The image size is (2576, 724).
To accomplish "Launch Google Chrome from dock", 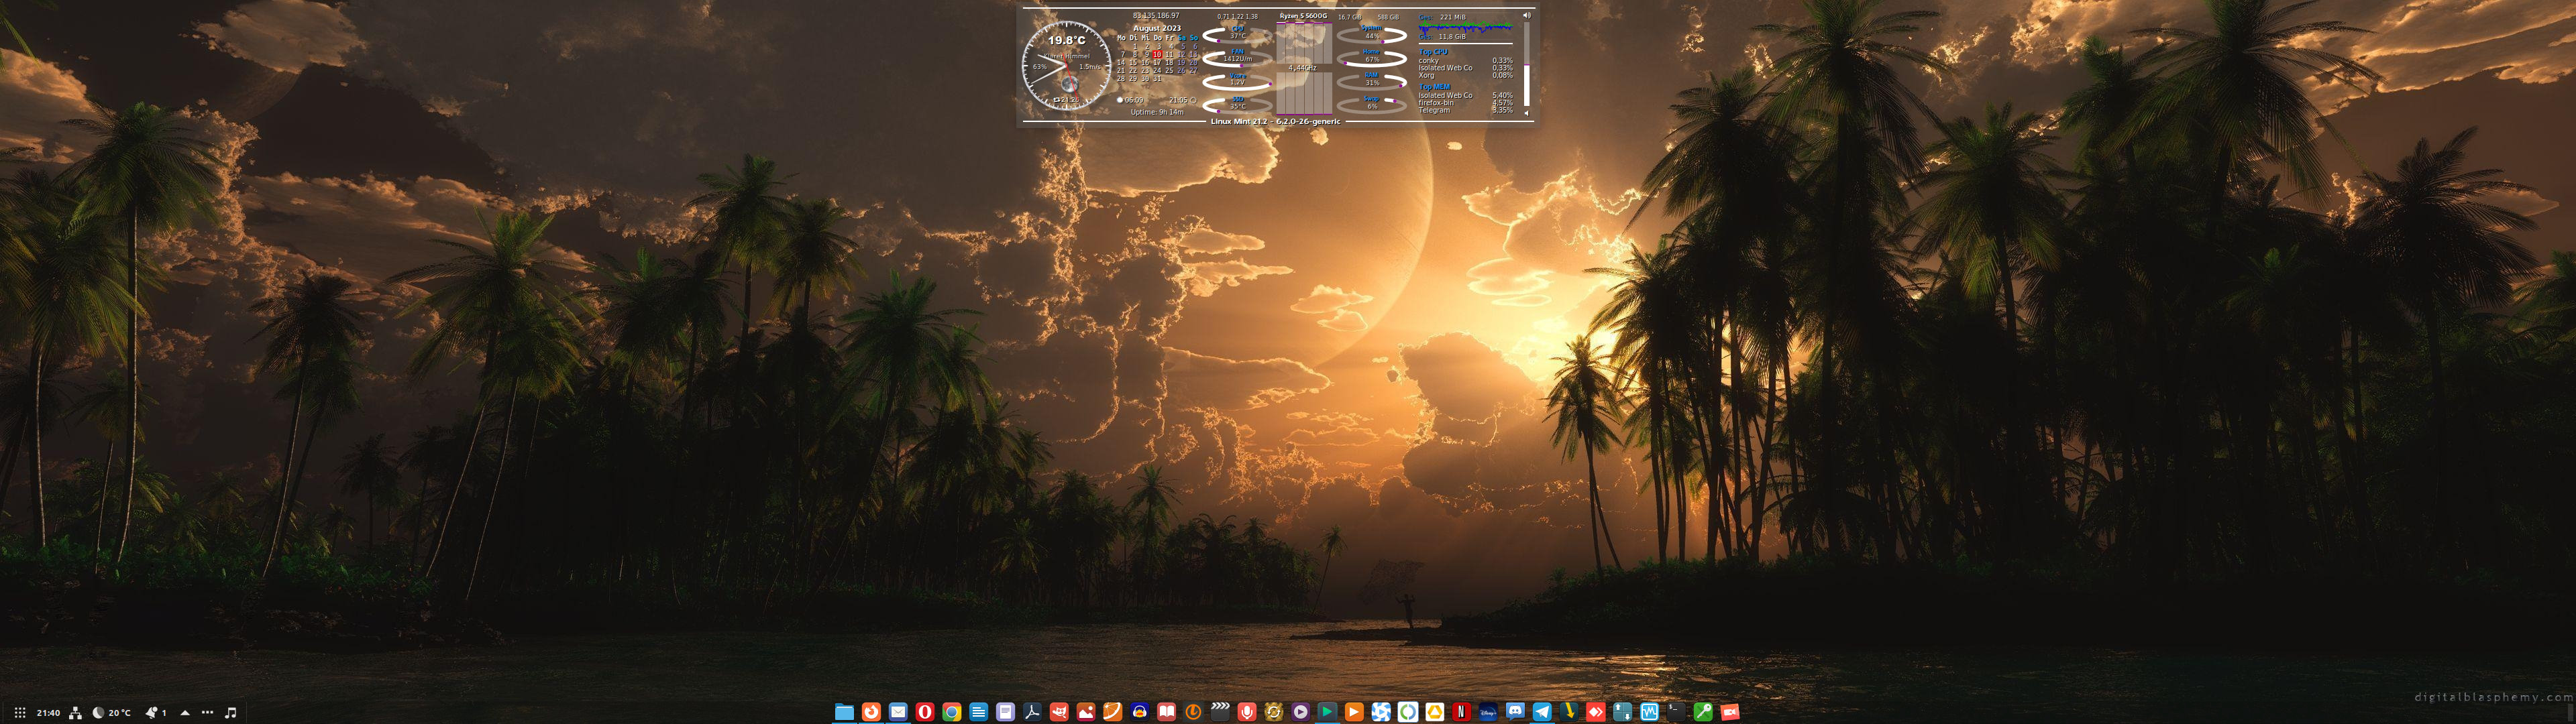I will coord(952,712).
